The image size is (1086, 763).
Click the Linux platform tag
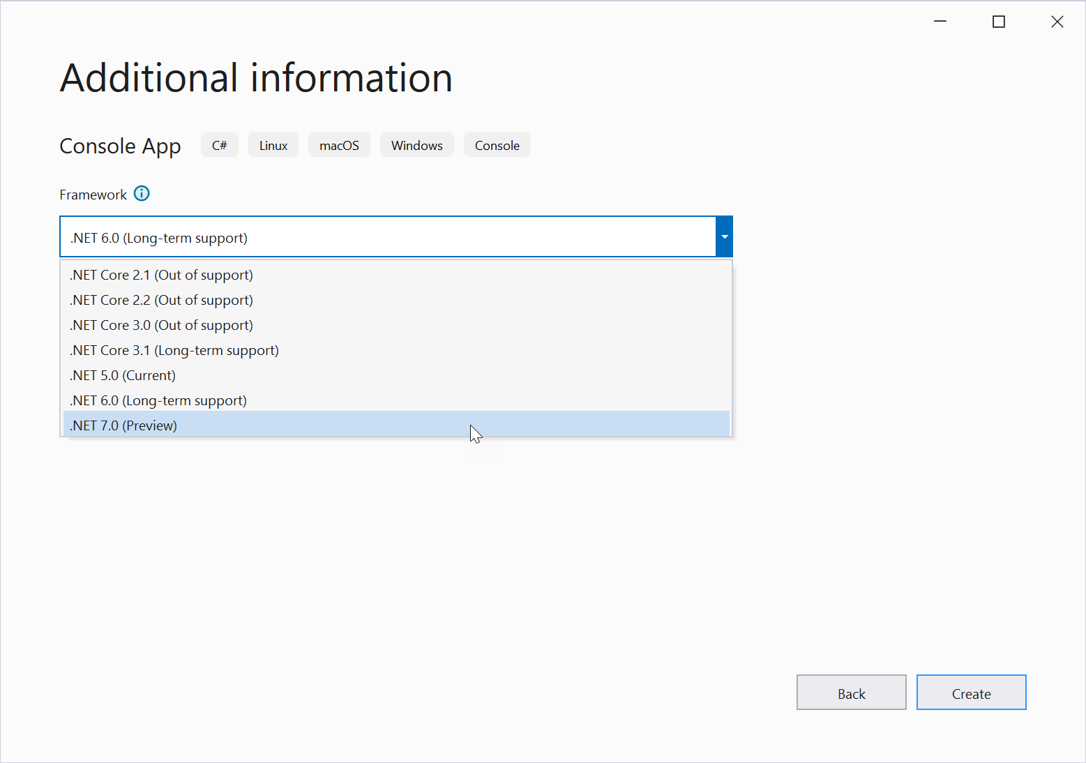click(x=273, y=145)
